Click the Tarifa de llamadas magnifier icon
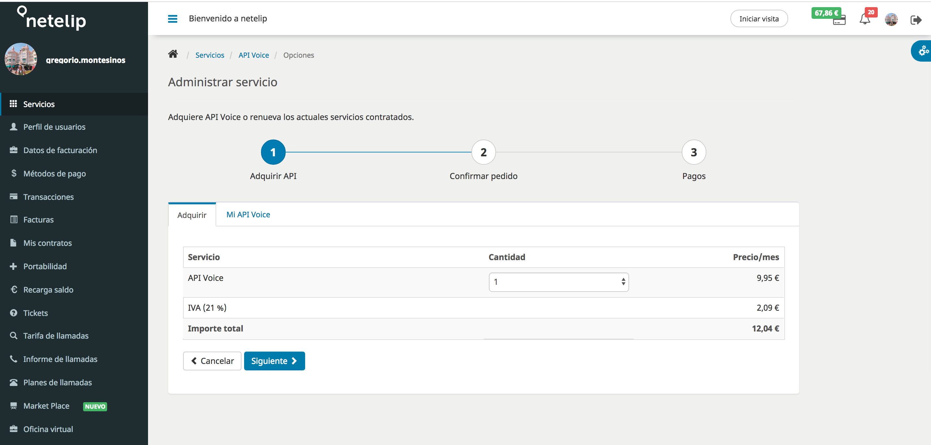 pyautogui.click(x=13, y=336)
